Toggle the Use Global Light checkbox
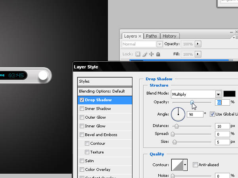The height and width of the screenshot is (178, 238). point(212,114)
